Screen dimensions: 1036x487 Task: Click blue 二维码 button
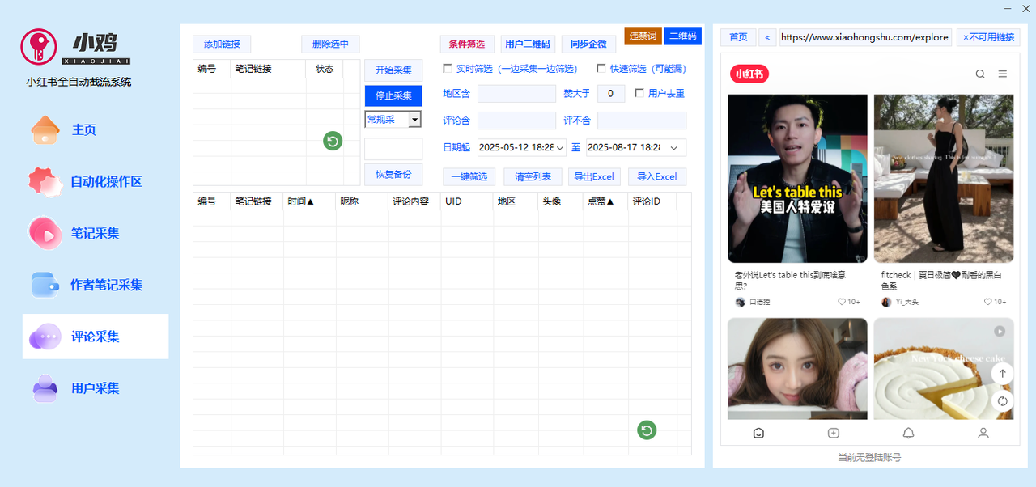[x=682, y=36]
